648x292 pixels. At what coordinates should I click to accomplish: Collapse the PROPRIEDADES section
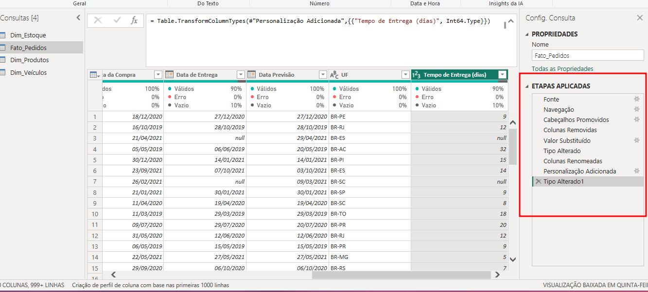coord(527,34)
